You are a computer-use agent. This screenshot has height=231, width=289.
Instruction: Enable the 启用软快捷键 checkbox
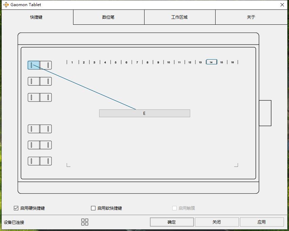pos(93,208)
